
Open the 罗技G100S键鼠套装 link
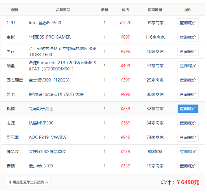[47, 152]
